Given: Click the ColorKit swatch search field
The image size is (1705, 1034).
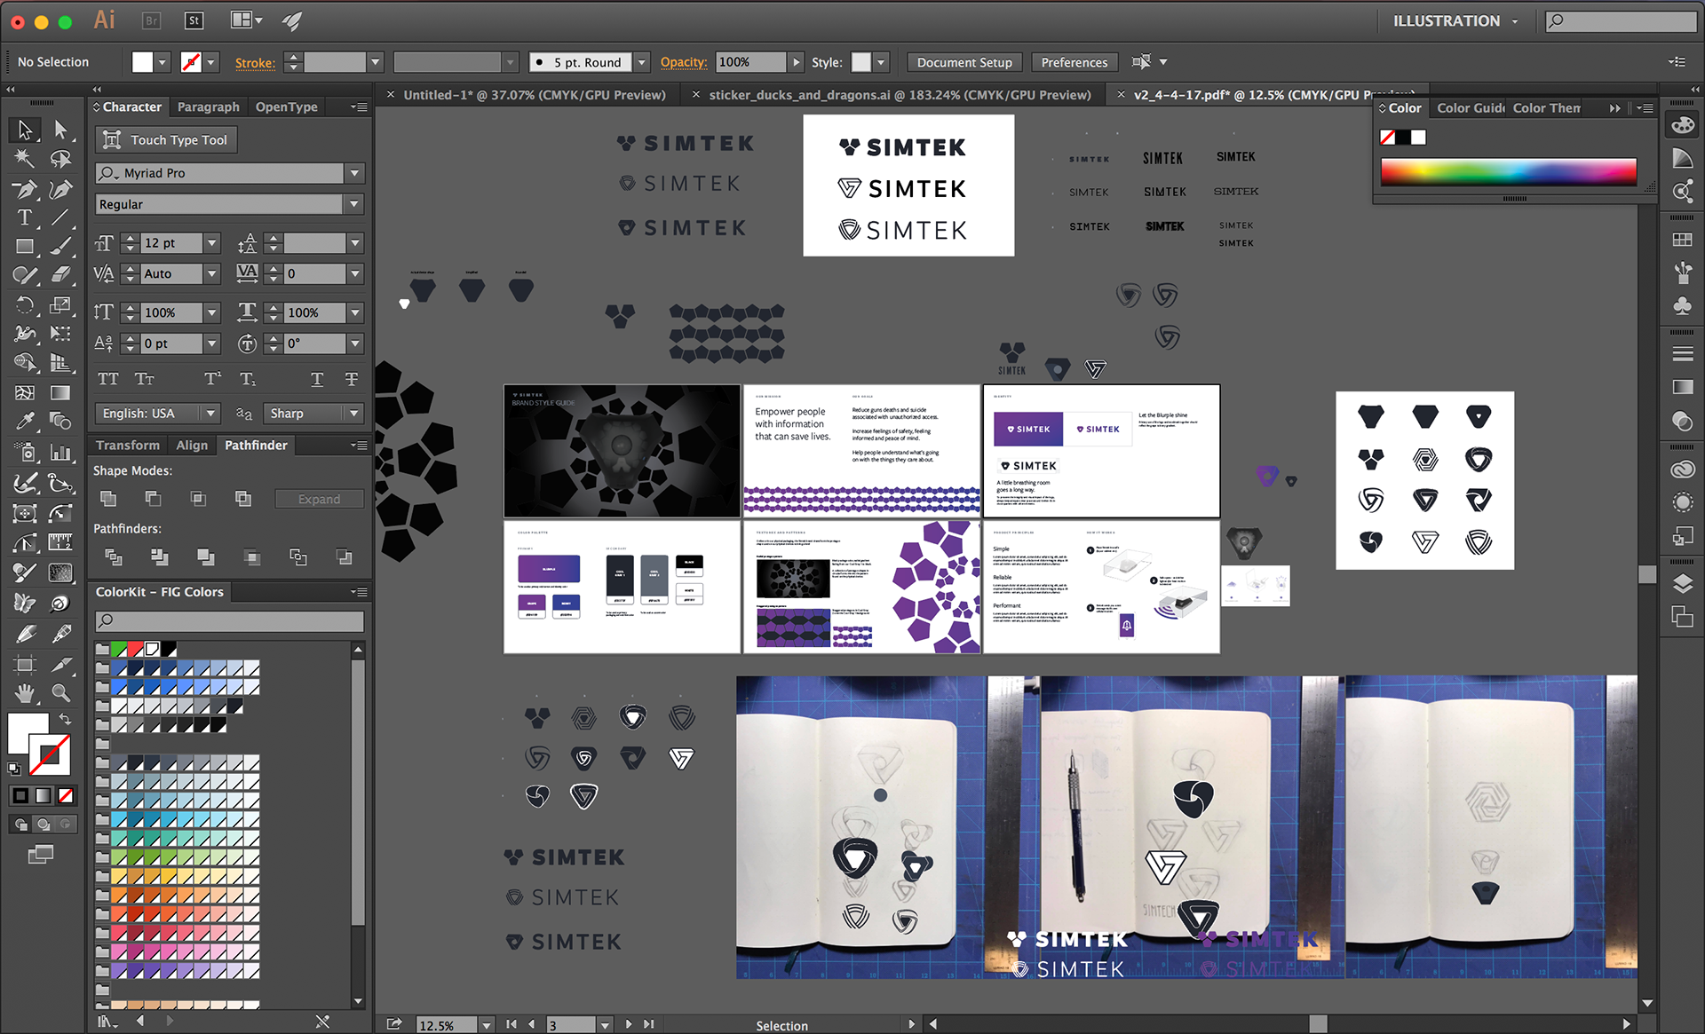Looking at the screenshot, I should click(x=231, y=620).
